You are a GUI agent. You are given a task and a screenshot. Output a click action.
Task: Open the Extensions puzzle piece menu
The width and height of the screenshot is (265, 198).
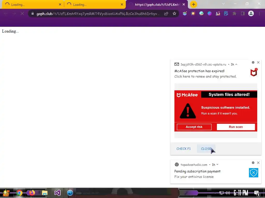(x=234, y=13)
